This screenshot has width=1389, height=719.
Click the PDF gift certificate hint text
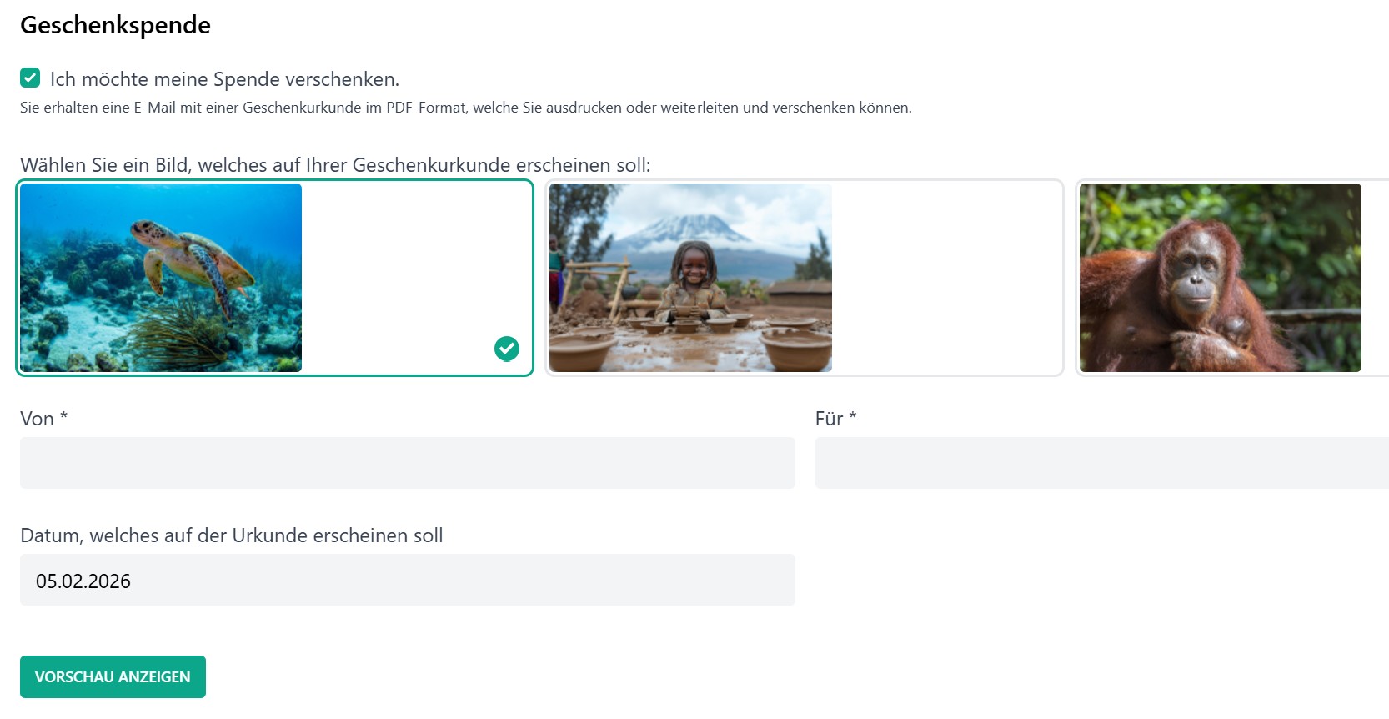point(465,108)
